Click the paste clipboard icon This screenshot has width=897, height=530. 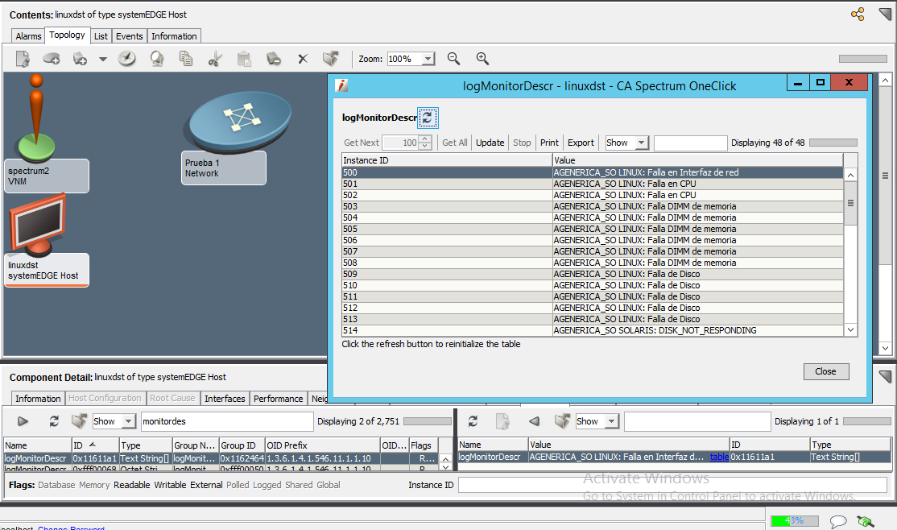(x=244, y=58)
